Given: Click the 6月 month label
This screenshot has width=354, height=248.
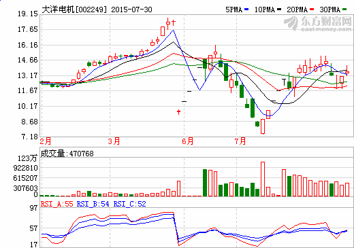Looking at the screenshot, I should pos(188,141).
